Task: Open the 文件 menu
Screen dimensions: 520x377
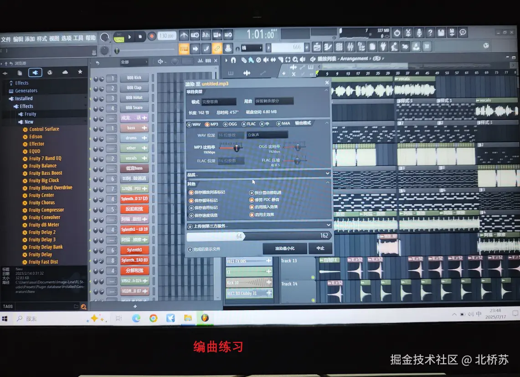Action: pos(5,39)
